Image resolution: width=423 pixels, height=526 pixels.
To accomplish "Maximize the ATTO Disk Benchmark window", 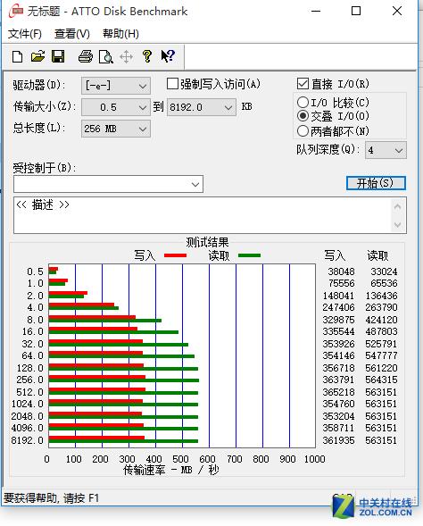I will (x=356, y=11).
